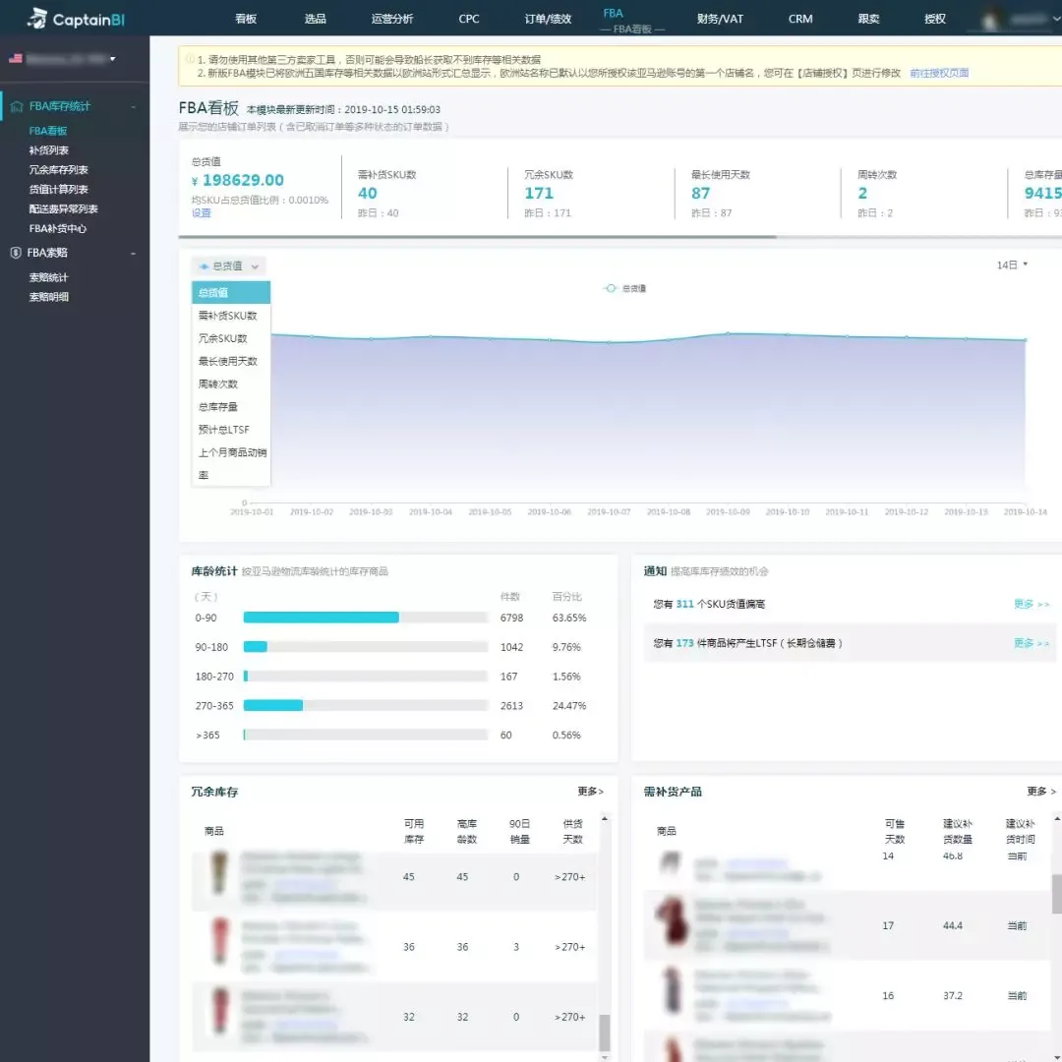Open the CPC top menu

tap(469, 19)
